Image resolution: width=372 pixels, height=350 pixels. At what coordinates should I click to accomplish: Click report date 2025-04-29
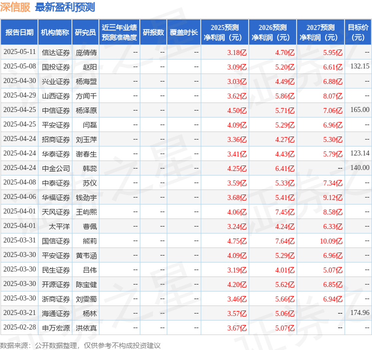19,95
